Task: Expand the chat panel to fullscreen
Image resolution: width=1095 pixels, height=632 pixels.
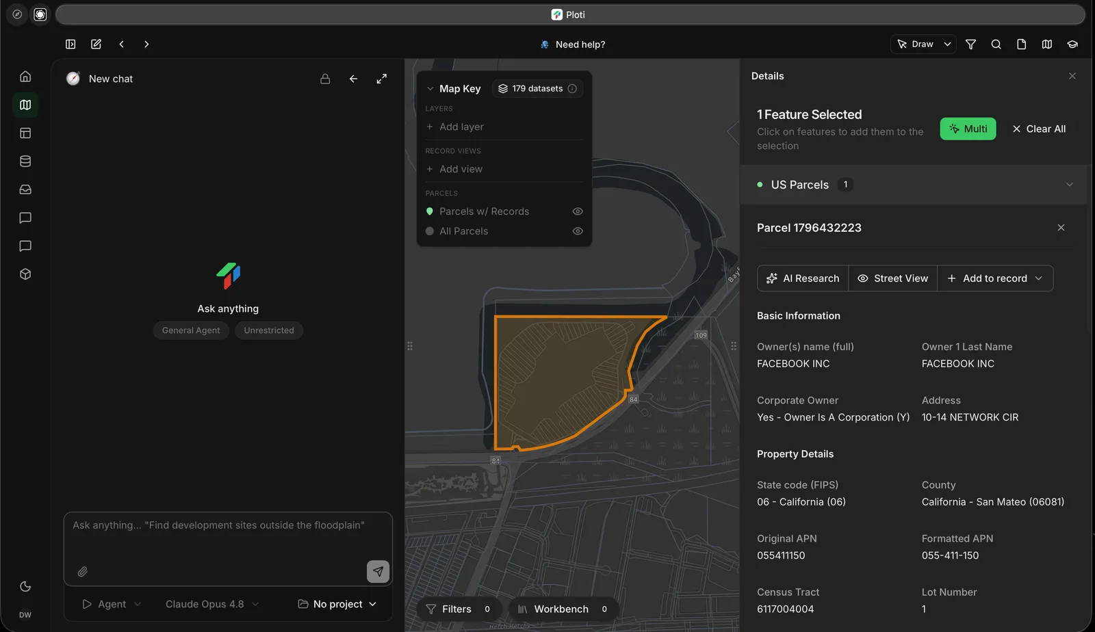Action: (382, 79)
